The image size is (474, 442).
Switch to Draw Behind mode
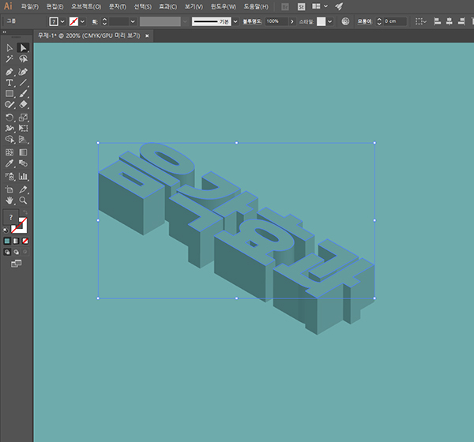(x=16, y=252)
